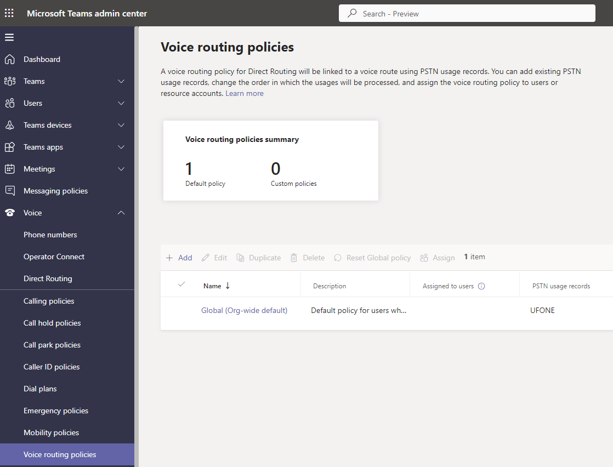613x467 pixels.
Task: Click the Reset Global policy icon
Action: point(338,258)
